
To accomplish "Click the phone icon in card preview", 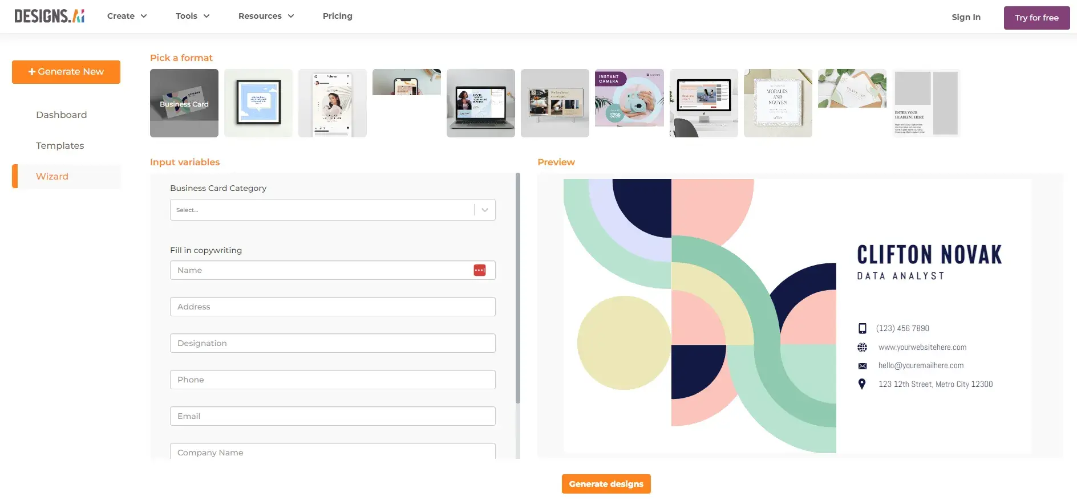I will pyautogui.click(x=863, y=328).
